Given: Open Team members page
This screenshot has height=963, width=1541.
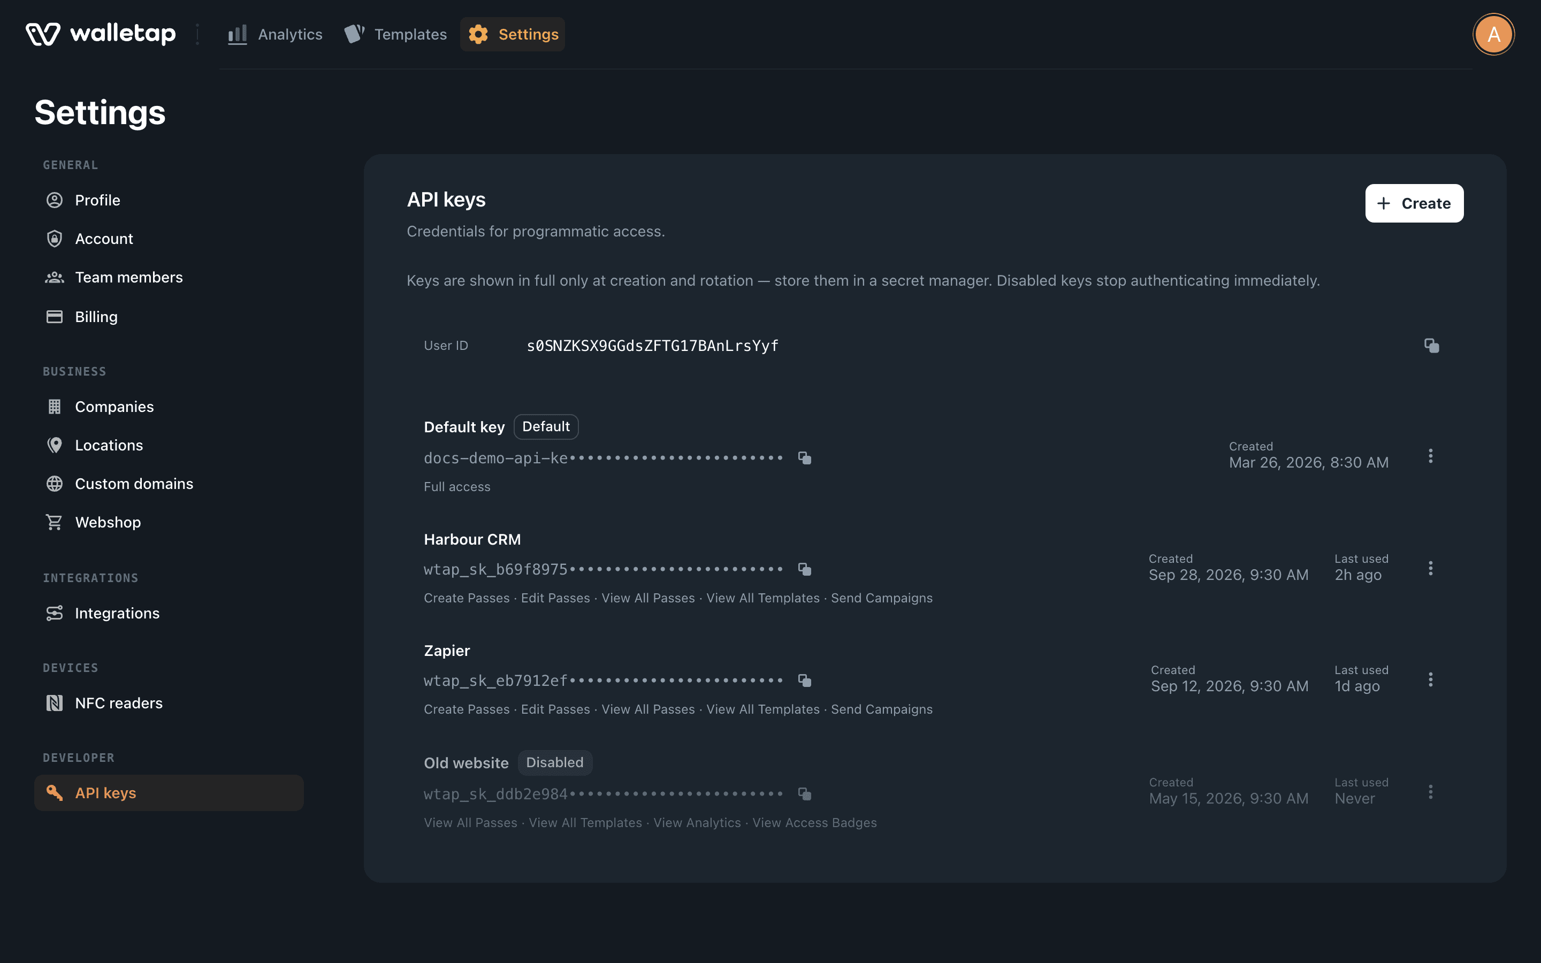Looking at the screenshot, I should (169, 277).
